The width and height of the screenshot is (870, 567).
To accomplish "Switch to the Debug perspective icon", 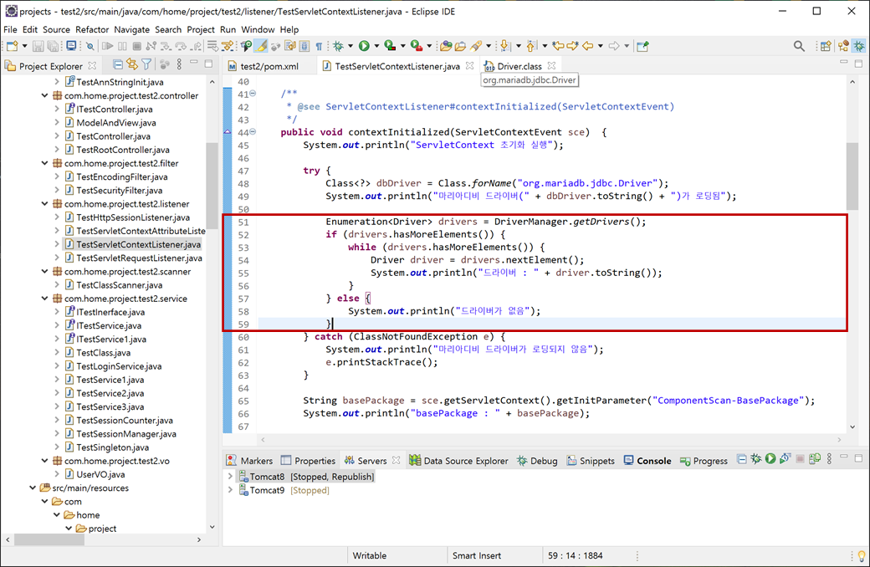I will click(x=859, y=46).
